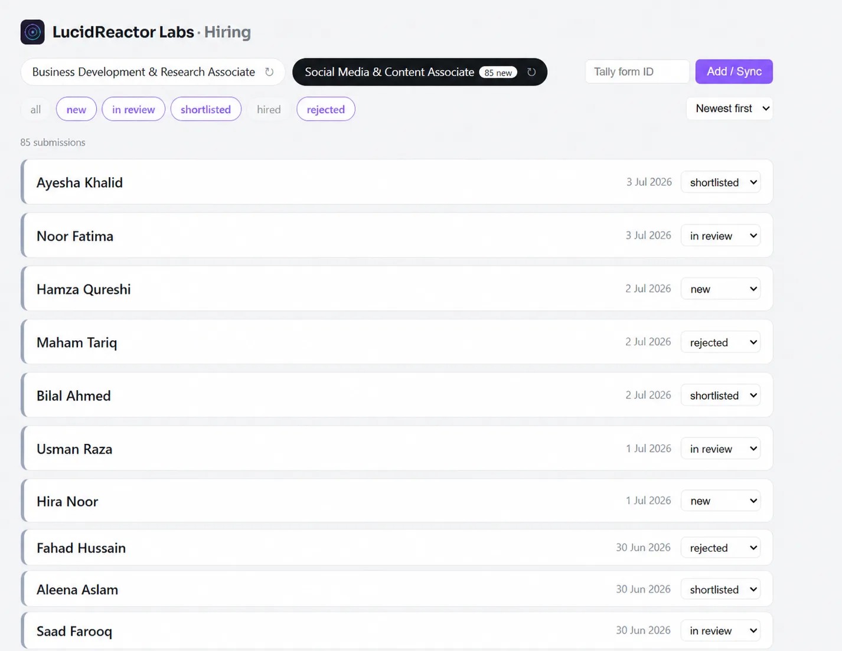Click Ayesha Khalid's 3 Jul 2026 date
This screenshot has width=842, height=651.
pos(649,182)
